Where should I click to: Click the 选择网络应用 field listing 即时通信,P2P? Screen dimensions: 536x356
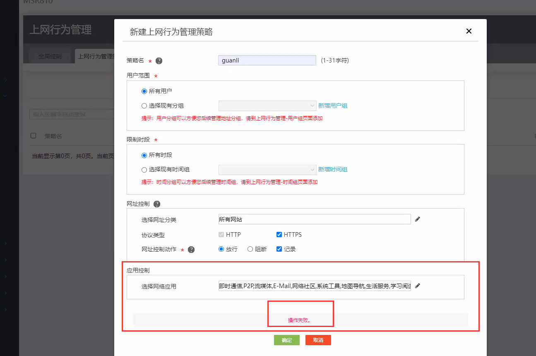315,286
